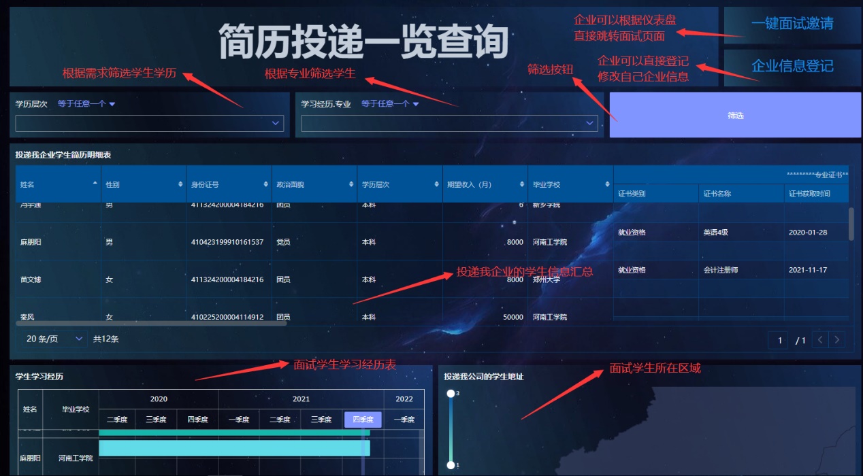Go to next page arrow in pagination

coord(838,340)
